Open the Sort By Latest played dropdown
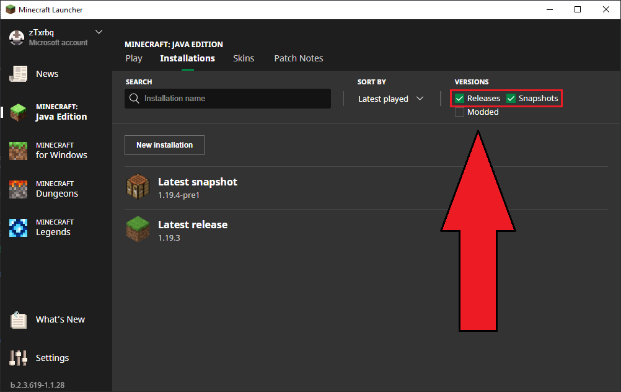Image resolution: width=621 pixels, height=392 pixels. [390, 99]
